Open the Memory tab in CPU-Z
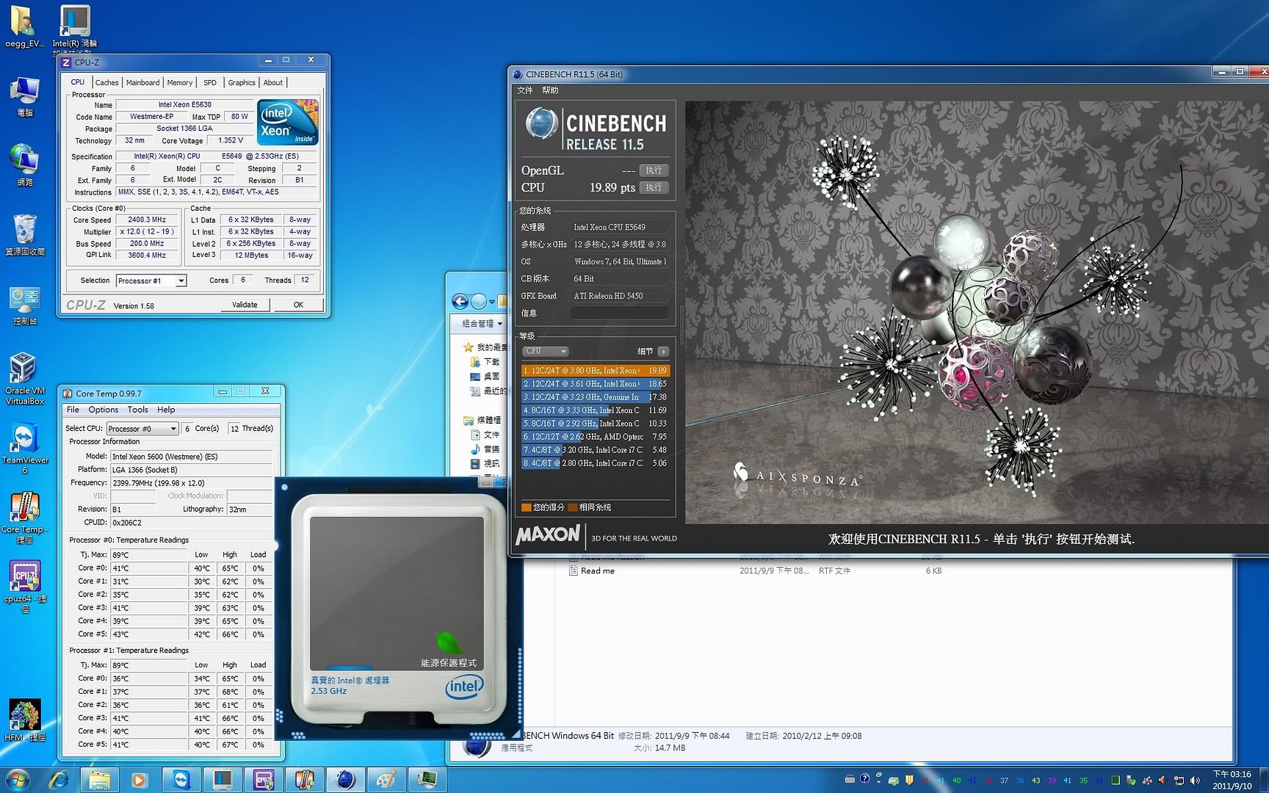The height and width of the screenshot is (793, 1269). pos(180,82)
